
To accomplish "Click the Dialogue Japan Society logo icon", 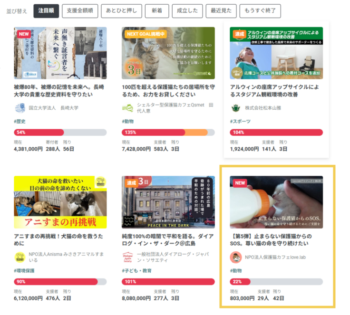I will [127, 258].
